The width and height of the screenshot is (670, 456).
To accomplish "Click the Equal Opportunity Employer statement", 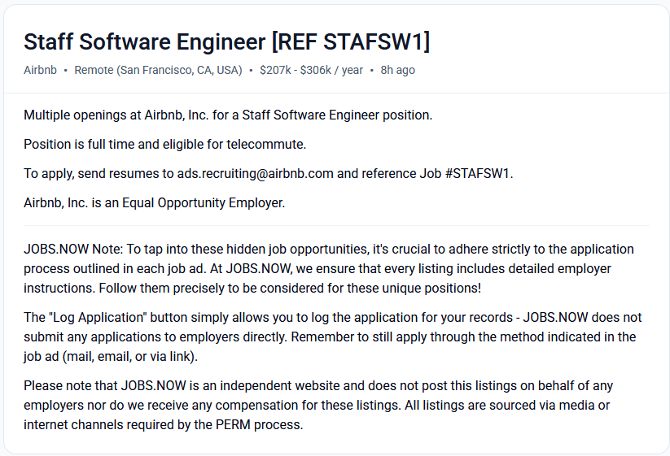I will coord(154,202).
